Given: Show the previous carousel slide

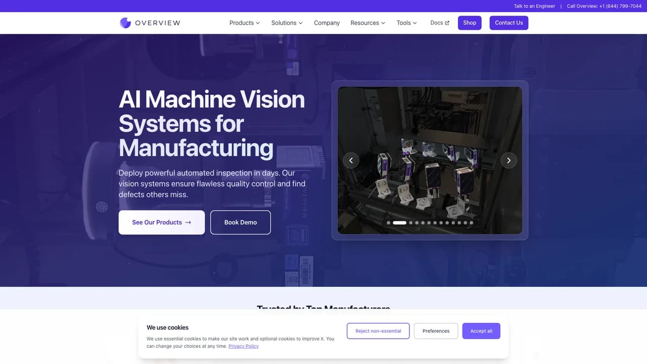Looking at the screenshot, I should (351, 160).
